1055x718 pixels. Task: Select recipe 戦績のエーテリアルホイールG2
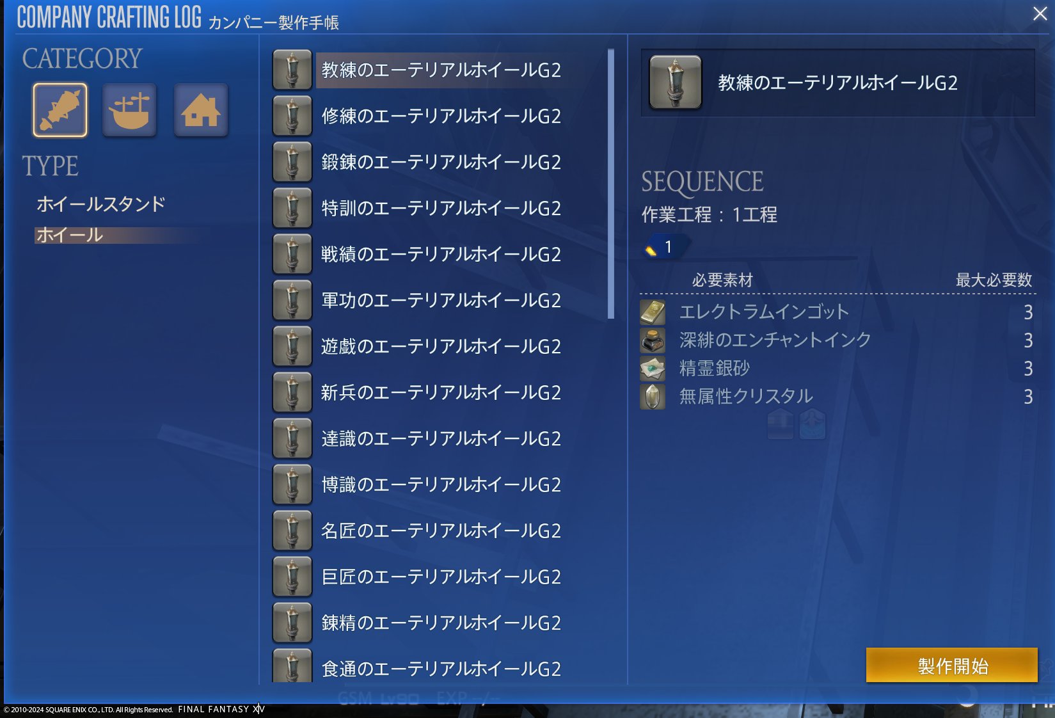(x=441, y=254)
